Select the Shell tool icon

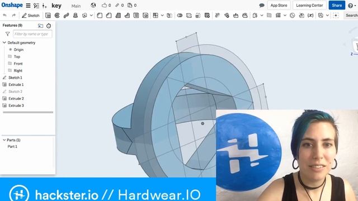click(136, 16)
